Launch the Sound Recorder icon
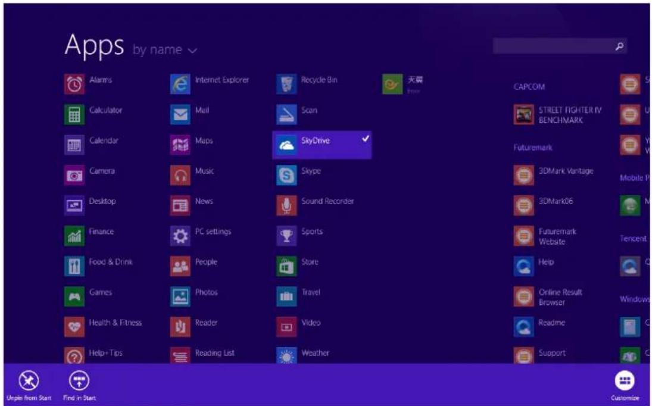This screenshot has width=652, height=406. pyautogui.click(x=286, y=206)
